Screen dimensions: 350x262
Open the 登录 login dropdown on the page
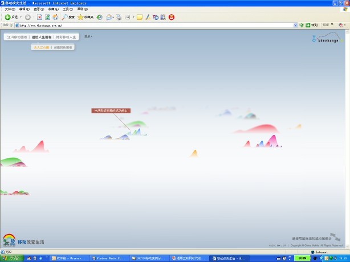(88, 36)
